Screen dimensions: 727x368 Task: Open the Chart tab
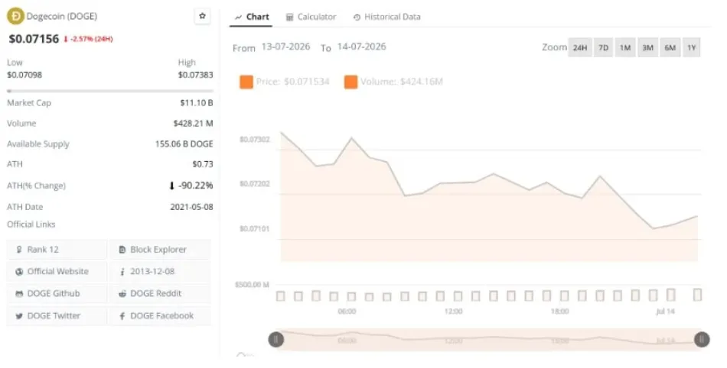tap(251, 17)
